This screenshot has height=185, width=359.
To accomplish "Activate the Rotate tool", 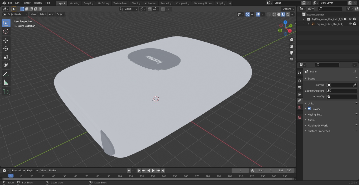I will click(x=6, y=49).
